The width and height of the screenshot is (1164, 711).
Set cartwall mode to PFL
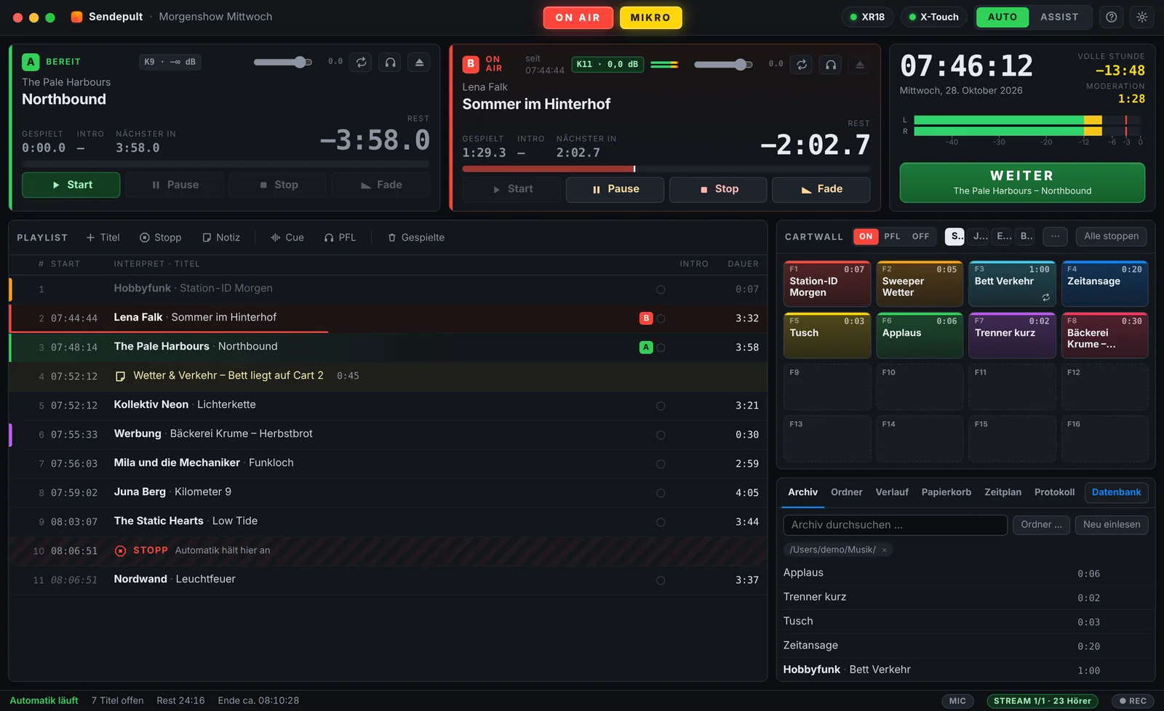pyautogui.click(x=893, y=237)
